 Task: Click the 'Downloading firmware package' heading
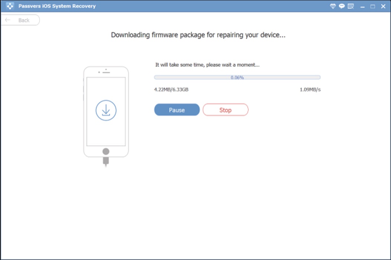click(198, 35)
